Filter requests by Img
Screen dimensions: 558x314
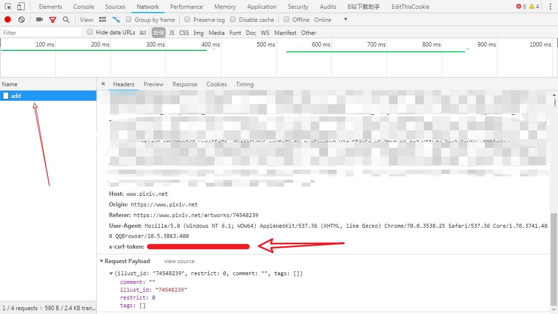[x=199, y=32]
